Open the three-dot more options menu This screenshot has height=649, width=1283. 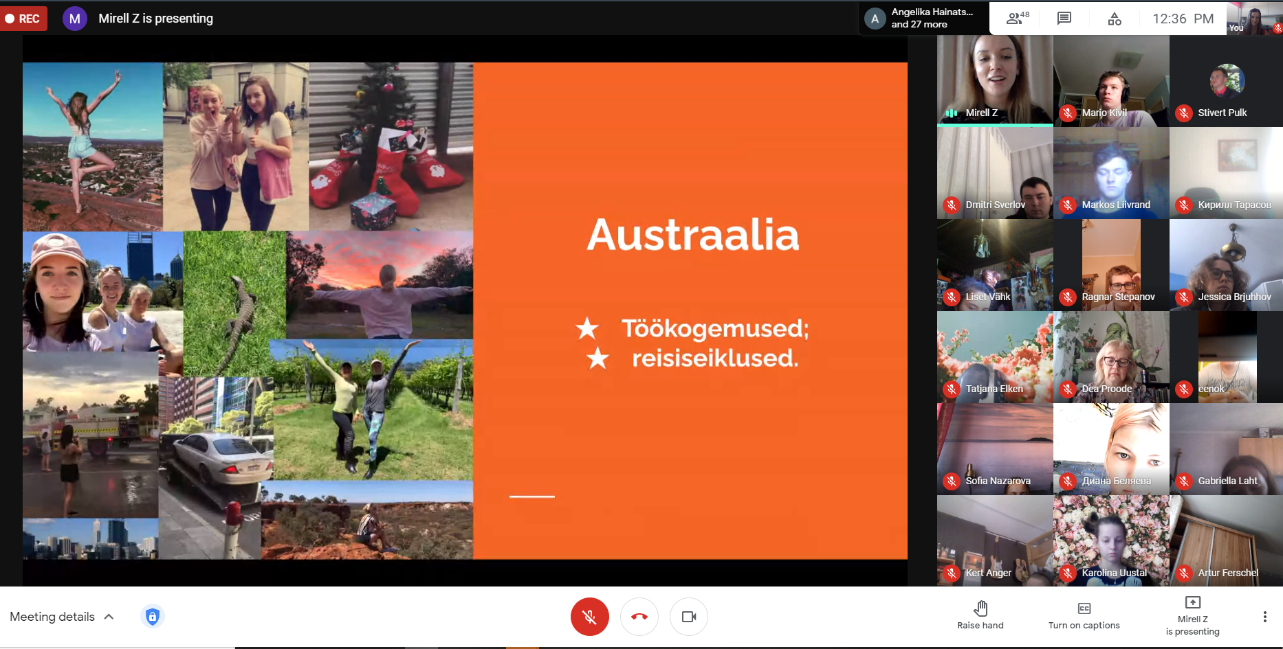coord(1264,617)
